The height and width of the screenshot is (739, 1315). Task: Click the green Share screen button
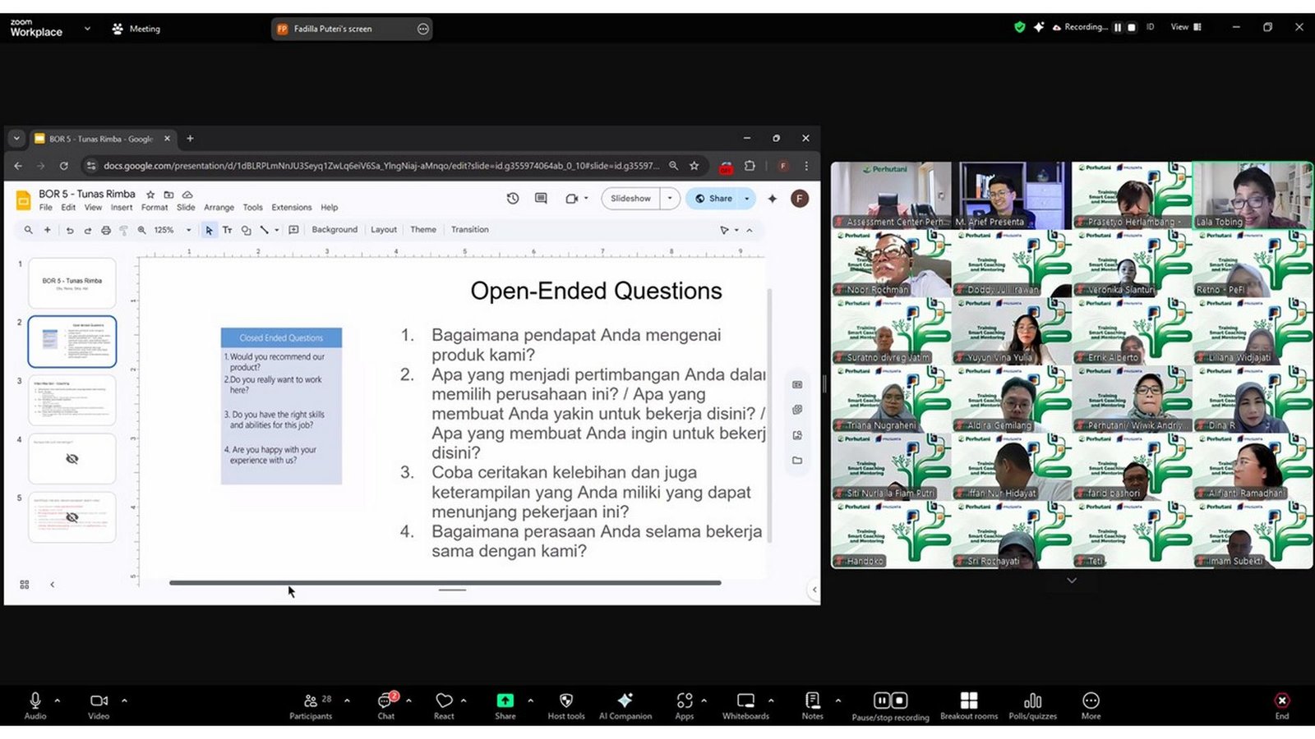click(505, 705)
